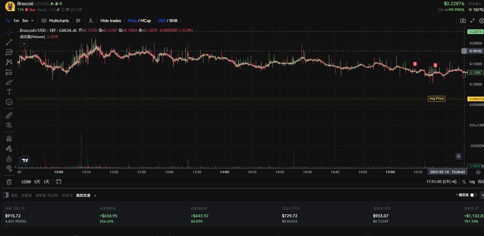Expand the interval dropdown arrow

(33, 21)
